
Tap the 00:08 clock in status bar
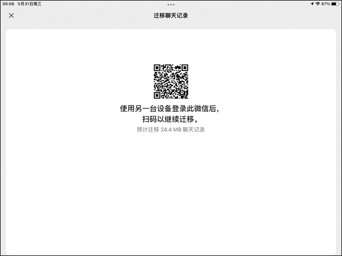tap(8, 4)
